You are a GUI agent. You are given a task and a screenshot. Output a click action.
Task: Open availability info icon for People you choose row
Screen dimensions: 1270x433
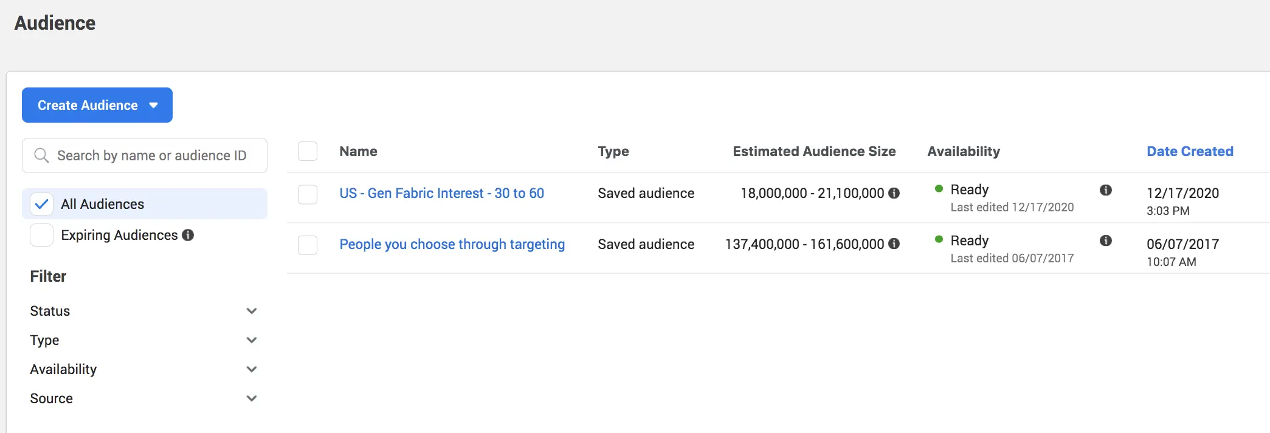[x=1106, y=241]
